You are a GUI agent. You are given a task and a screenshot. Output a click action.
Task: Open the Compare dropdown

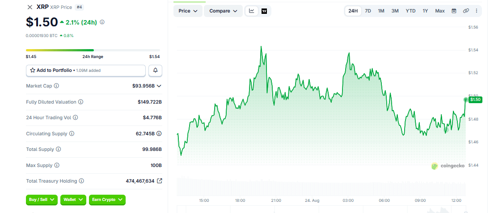pos(224,11)
